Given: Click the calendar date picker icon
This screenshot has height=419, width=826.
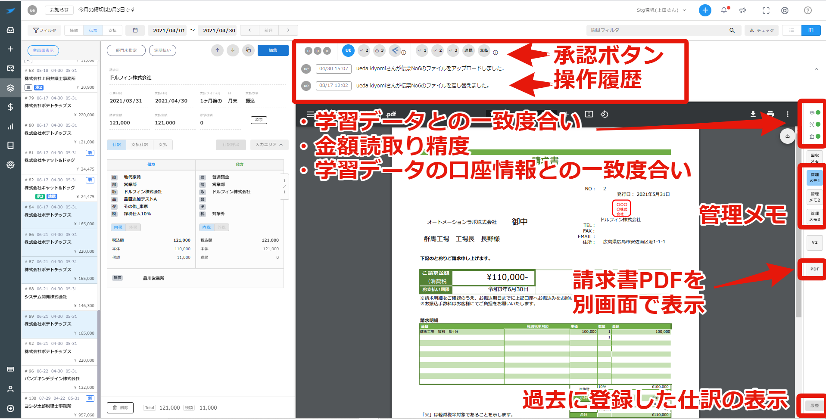Looking at the screenshot, I should pos(135,30).
